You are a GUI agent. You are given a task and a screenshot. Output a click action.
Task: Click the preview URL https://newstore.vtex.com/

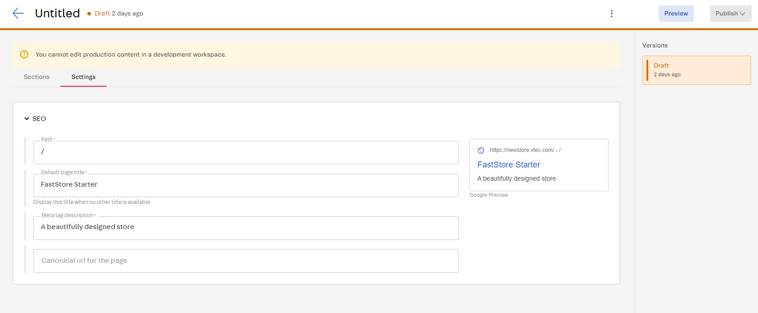pos(522,150)
